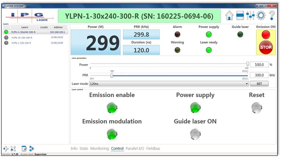Click the Lasers column header
This screenshot has width=281, height=157.
[x=25, y=27]
